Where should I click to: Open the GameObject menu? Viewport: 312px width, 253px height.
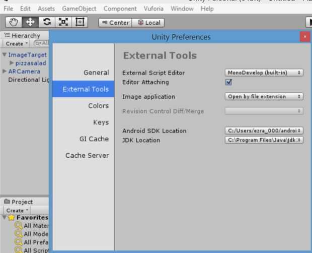(x=79, y=9)
